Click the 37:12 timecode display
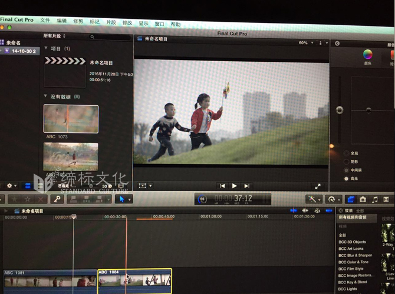The image size is (395, 294). pyautogui.click(x=233, y=199)
